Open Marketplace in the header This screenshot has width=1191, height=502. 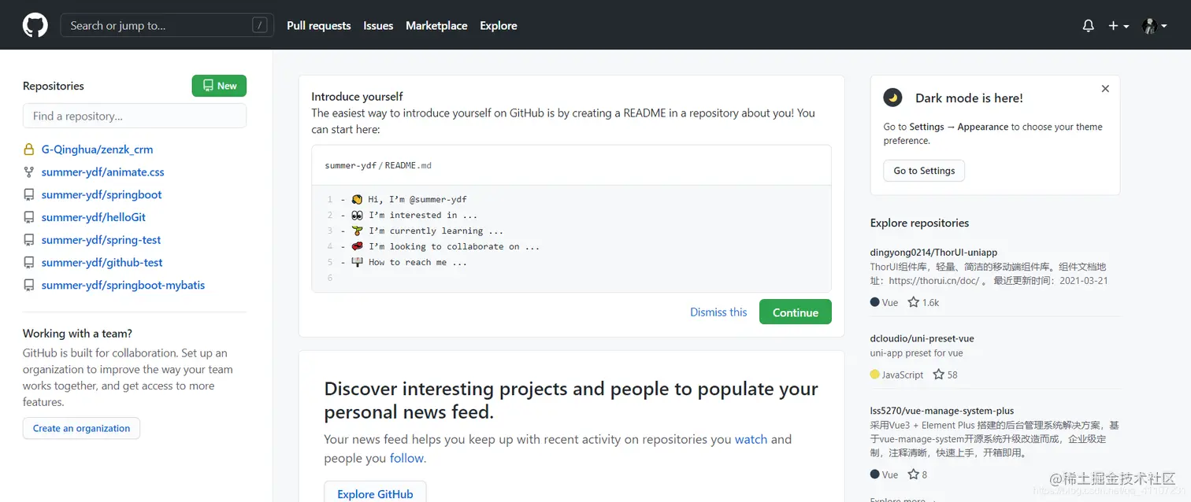tap(436, 26)
